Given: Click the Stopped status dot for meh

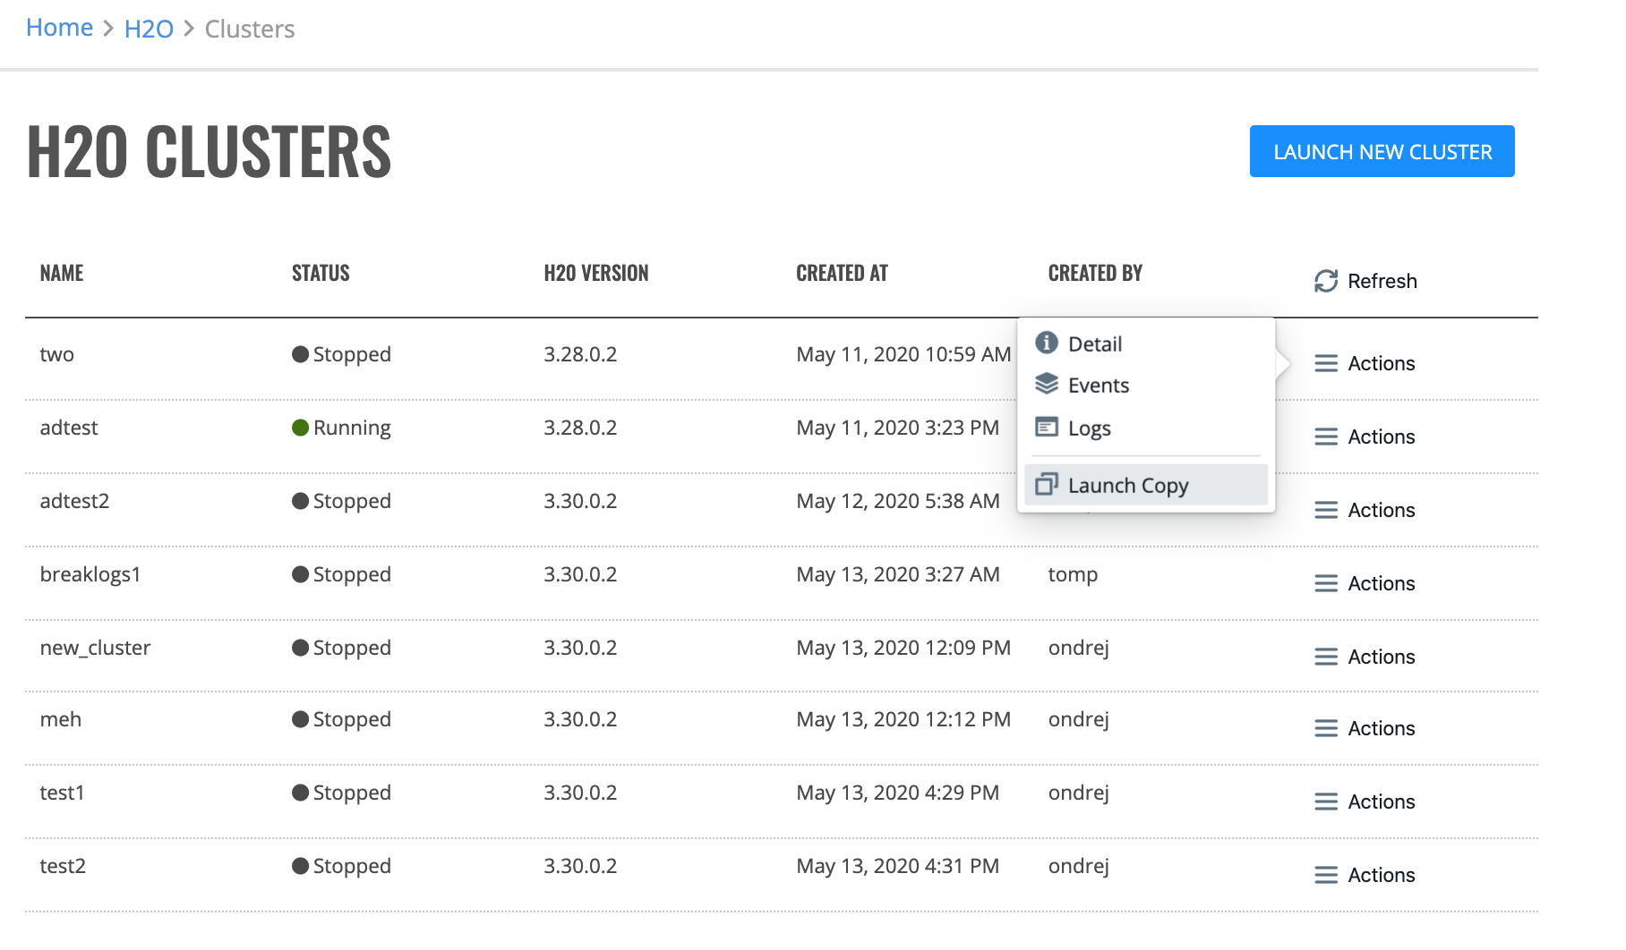Looking at the screenshot, I should tap(301, 719).
